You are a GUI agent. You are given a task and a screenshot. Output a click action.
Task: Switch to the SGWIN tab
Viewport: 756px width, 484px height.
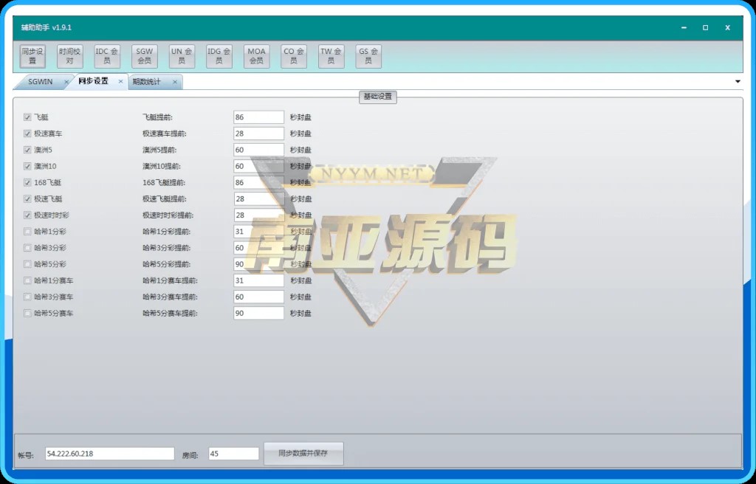click(40, 82)
